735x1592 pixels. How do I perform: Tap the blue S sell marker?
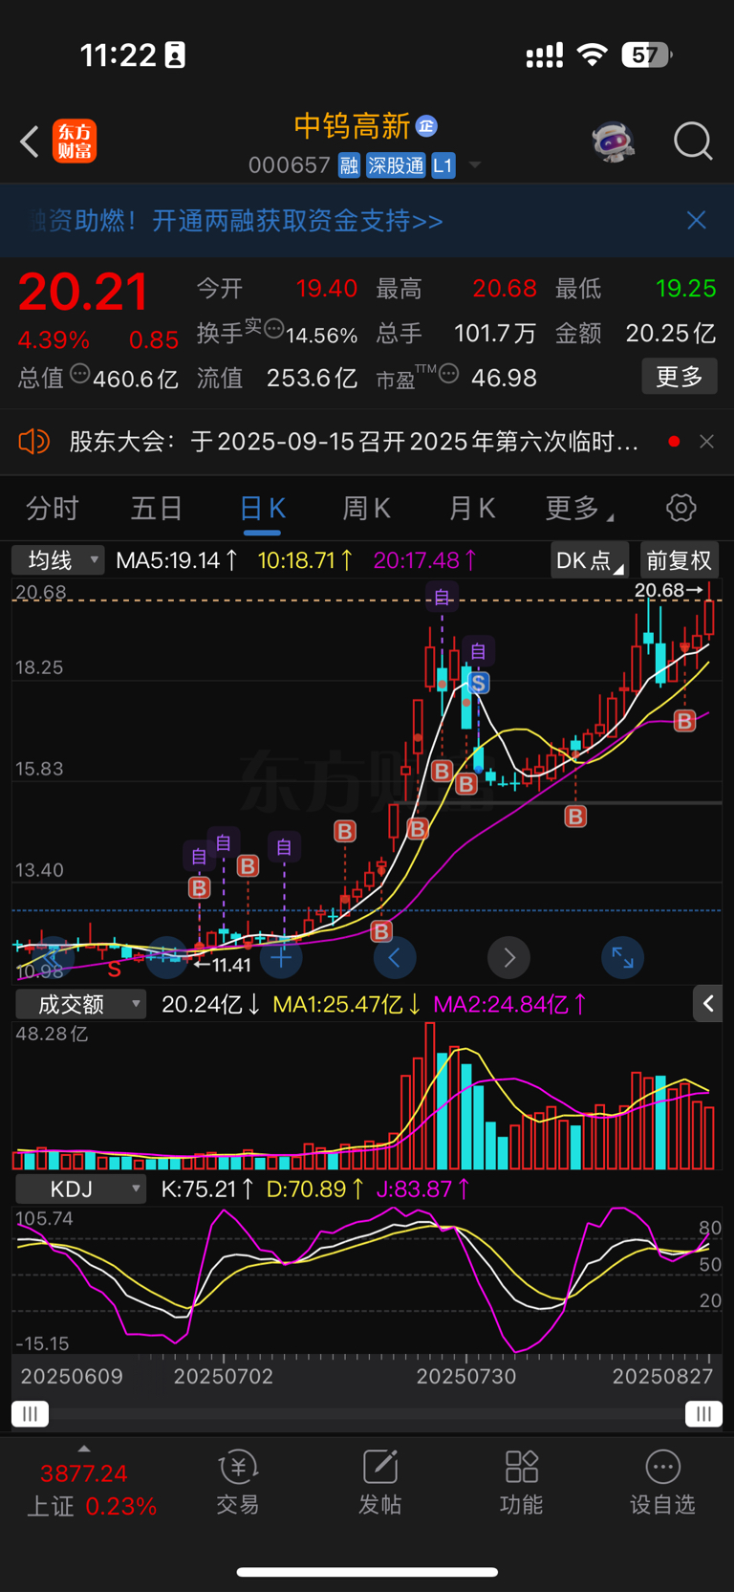click(478, 683)
